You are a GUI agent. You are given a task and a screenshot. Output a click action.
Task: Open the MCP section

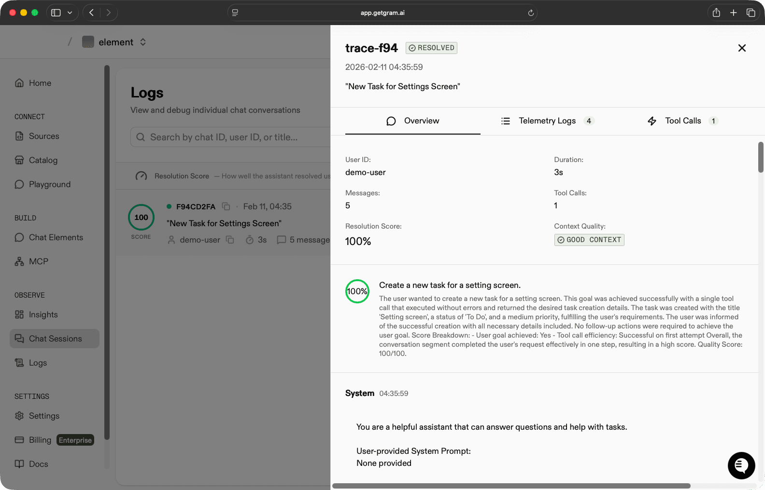click(x=31, y=261)
